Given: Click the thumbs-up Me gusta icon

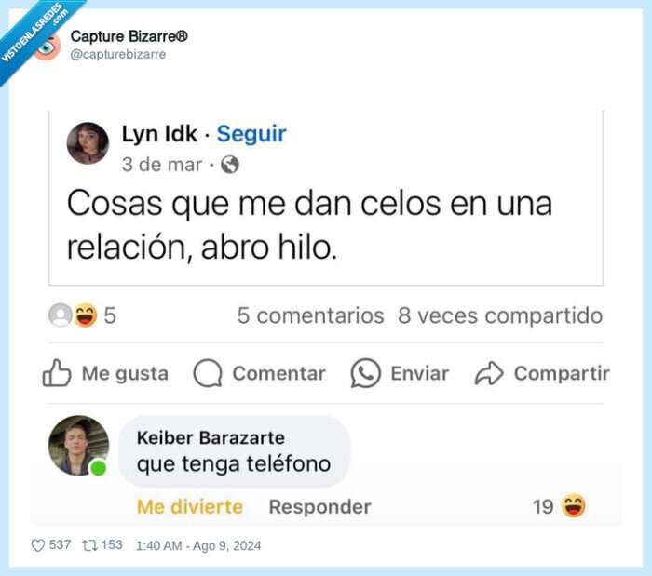Looking at the screenshot, I should pyautogui.click(x=57, y=373).
